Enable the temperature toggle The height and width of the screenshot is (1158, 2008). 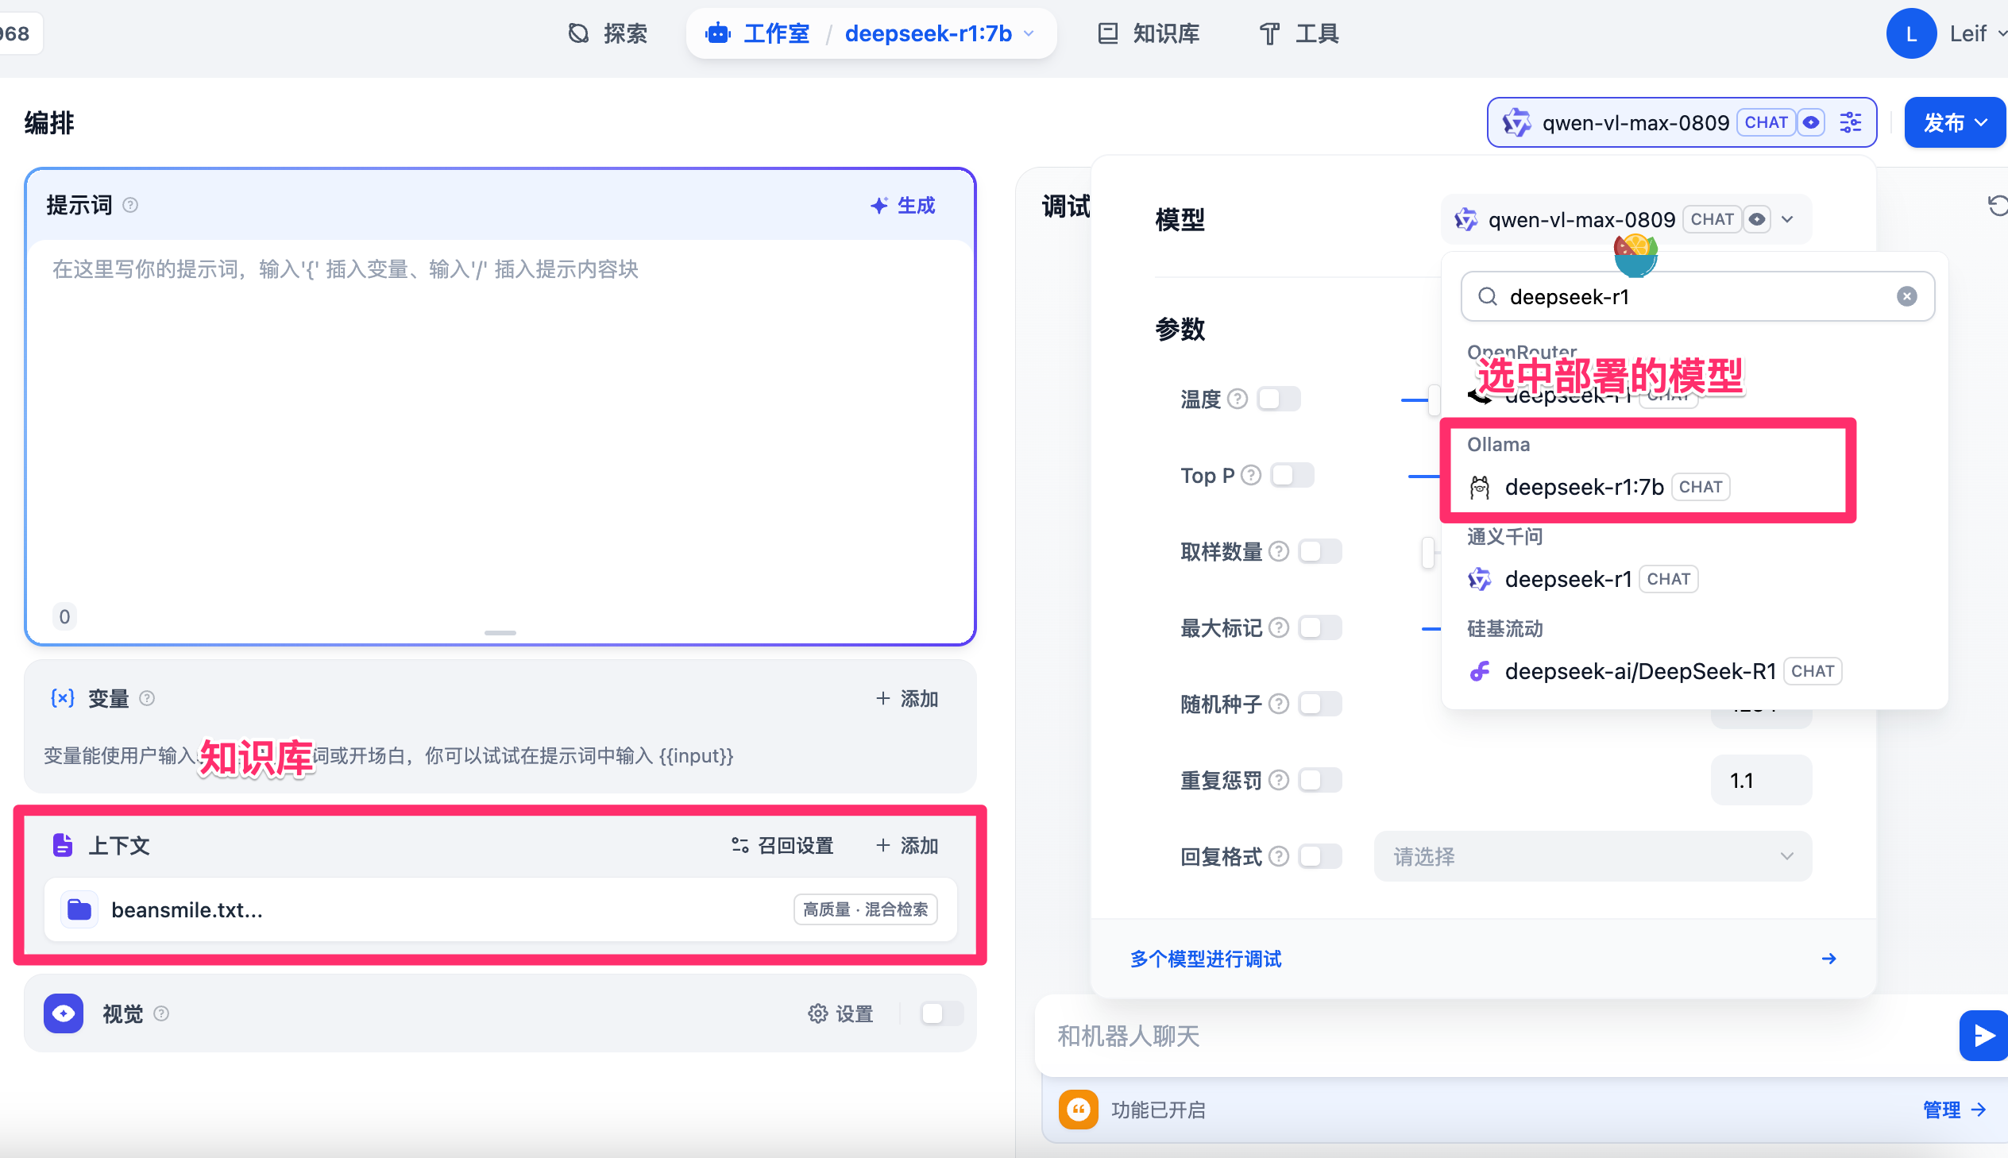click(1279, 399)
